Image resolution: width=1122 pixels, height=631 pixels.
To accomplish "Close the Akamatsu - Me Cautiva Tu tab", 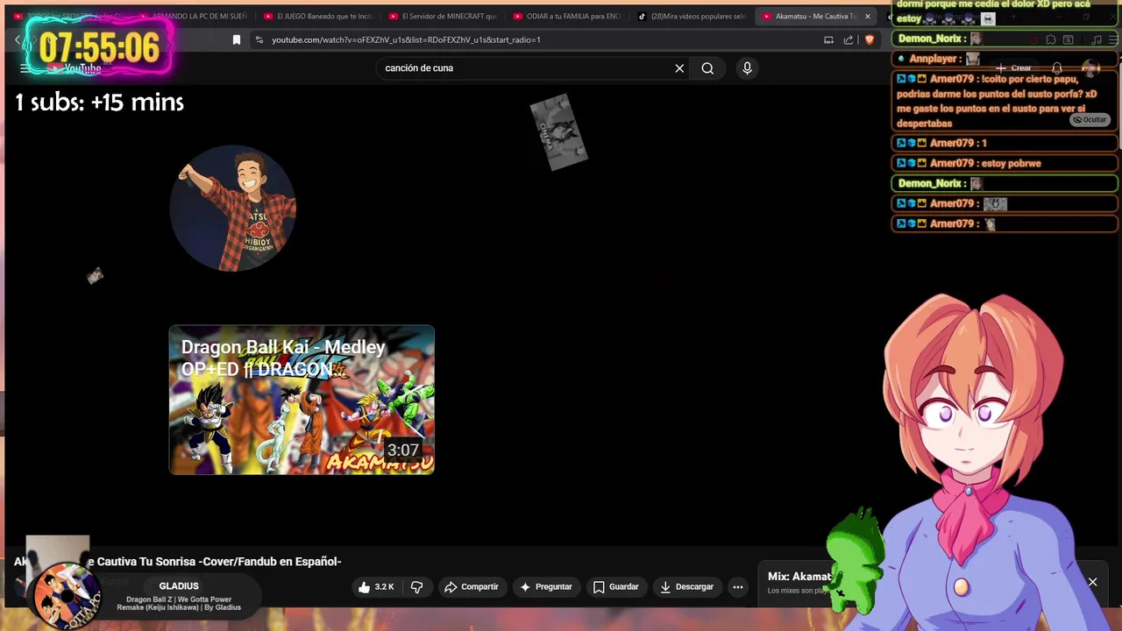I will click(x=868, y=16).
